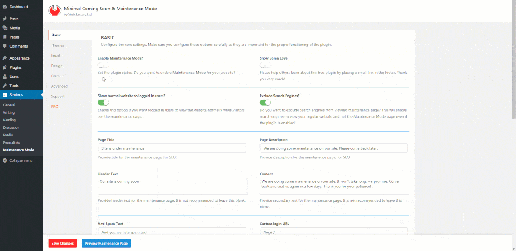The image size is (516, 251).
Task: Click inside the Page Title field
Action: tap(172, 148)
